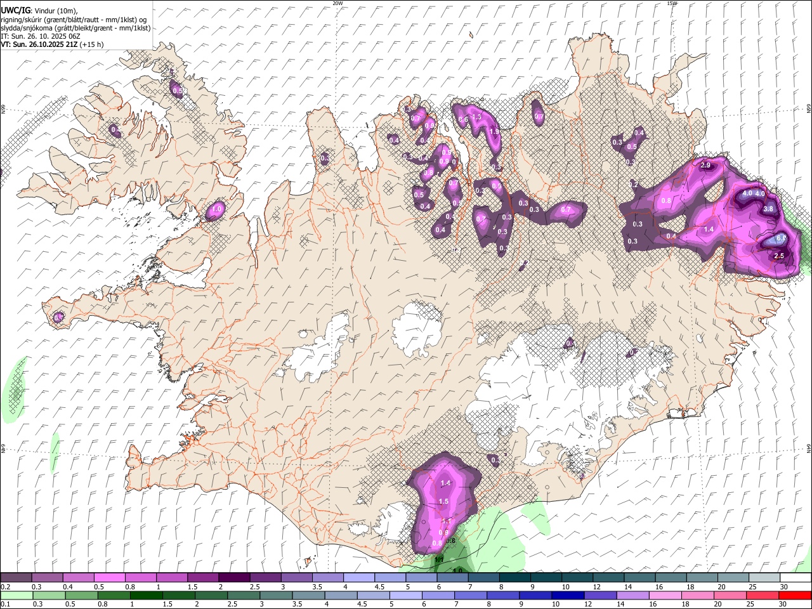This screenshot has width=812, height=609.
Task: Select the upper color bar swatch labeled 12
Action: pyautogui.click(x=608, y=577)
